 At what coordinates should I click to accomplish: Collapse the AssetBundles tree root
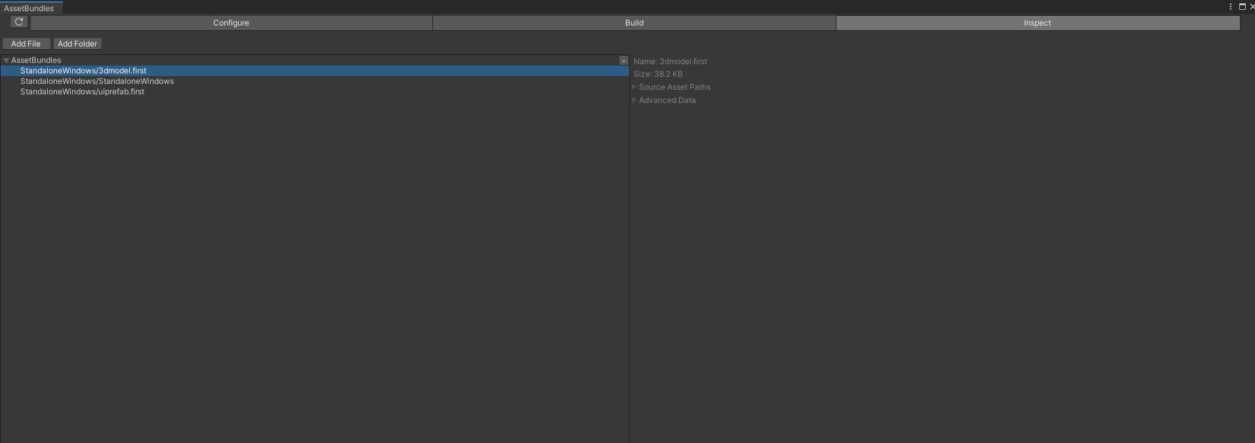coord(6,60)
